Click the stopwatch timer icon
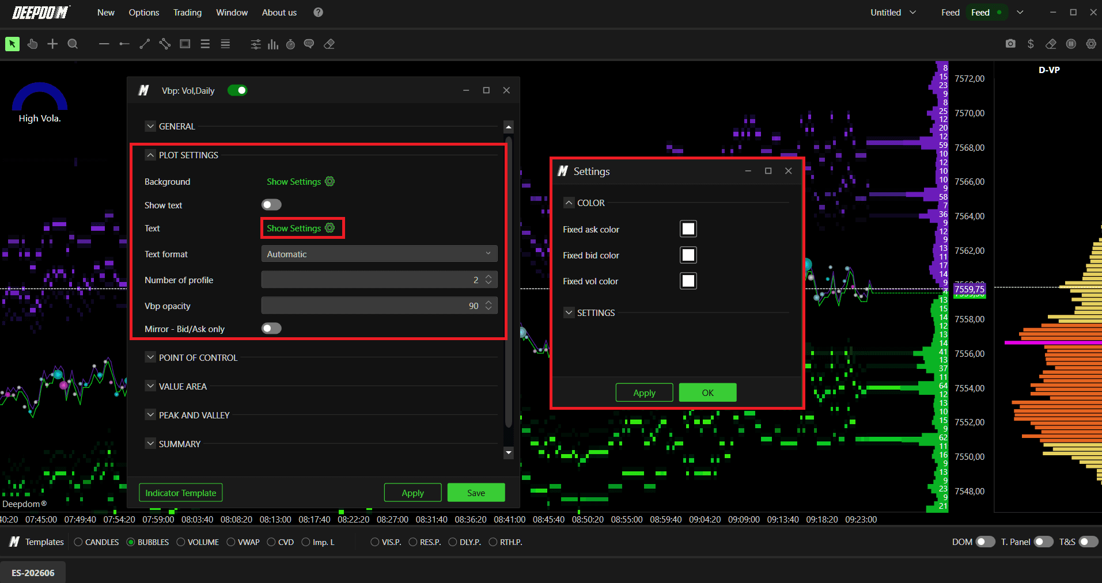 click(291, 44)
